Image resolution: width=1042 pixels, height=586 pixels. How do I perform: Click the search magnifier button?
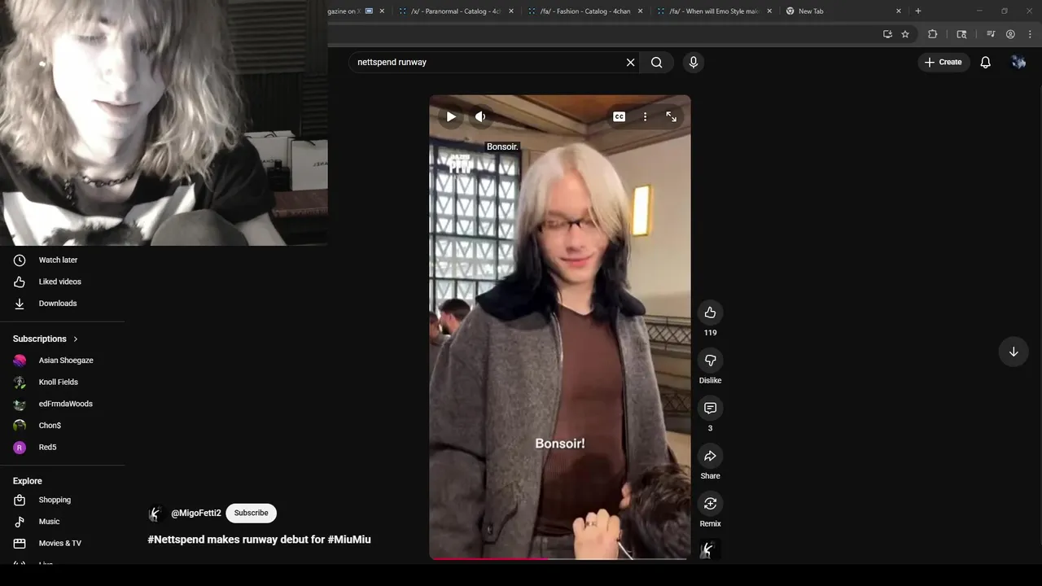coord(657,62)
